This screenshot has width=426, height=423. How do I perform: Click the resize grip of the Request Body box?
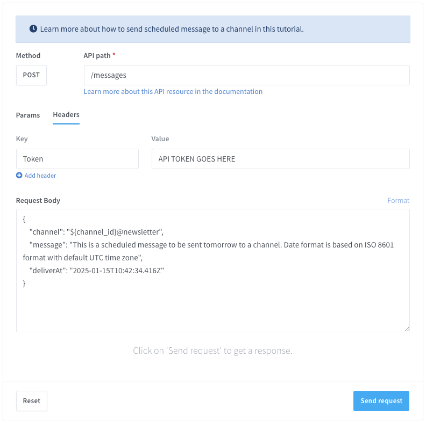pos(407,329)
